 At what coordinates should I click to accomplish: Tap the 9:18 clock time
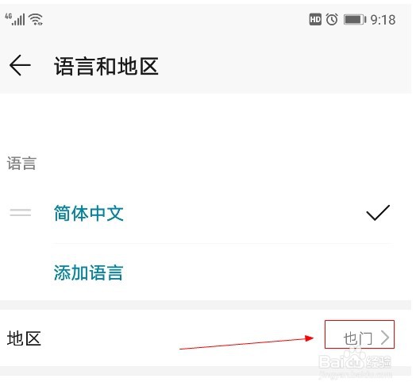(383, 20)
